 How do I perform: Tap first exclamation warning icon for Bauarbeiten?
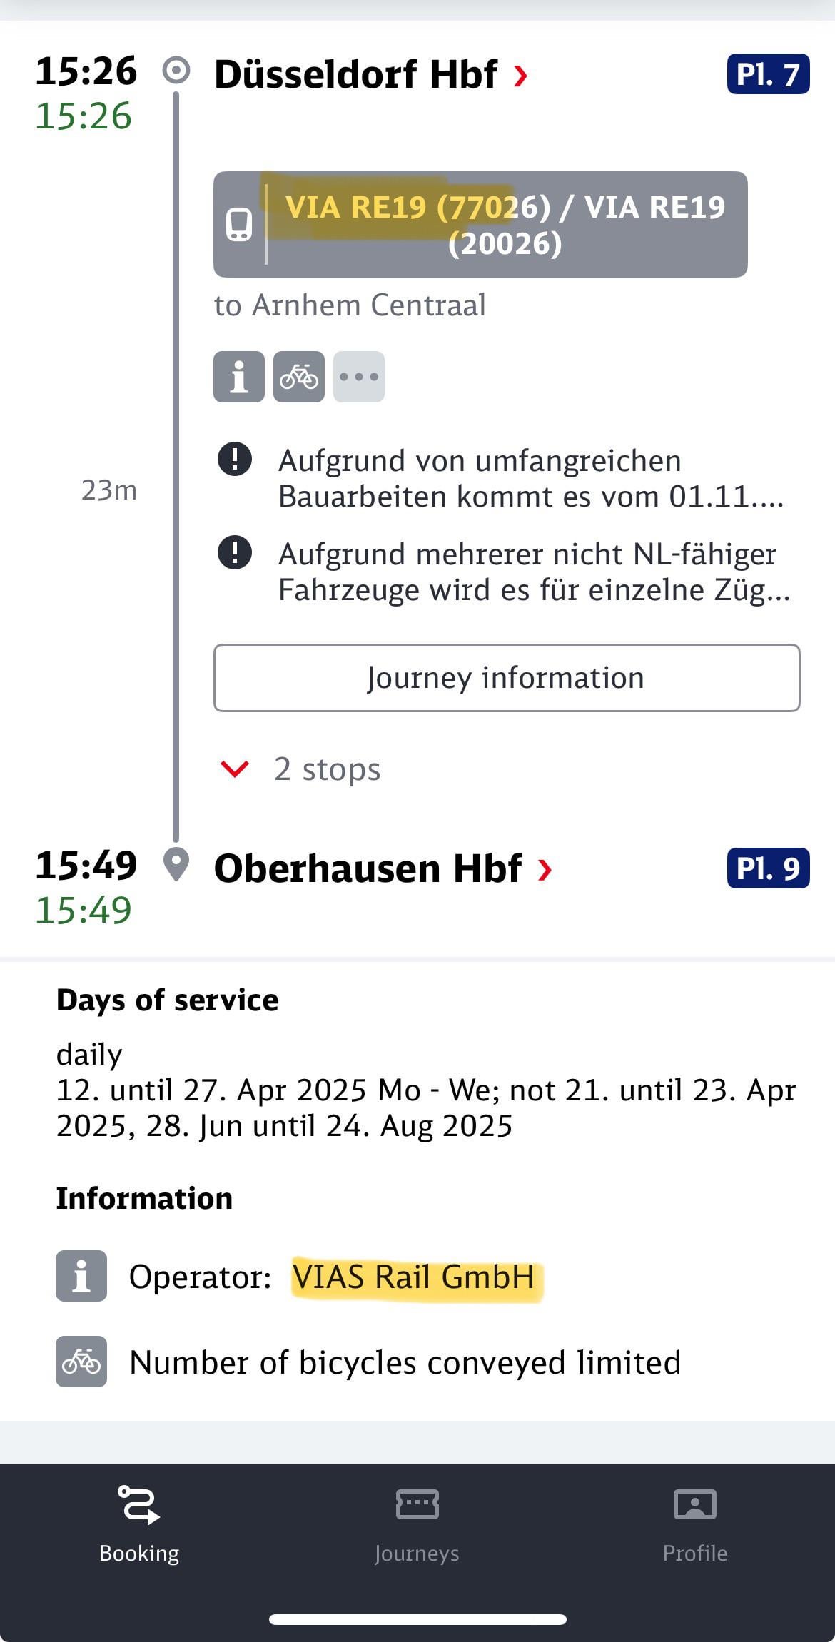[234, 459]
